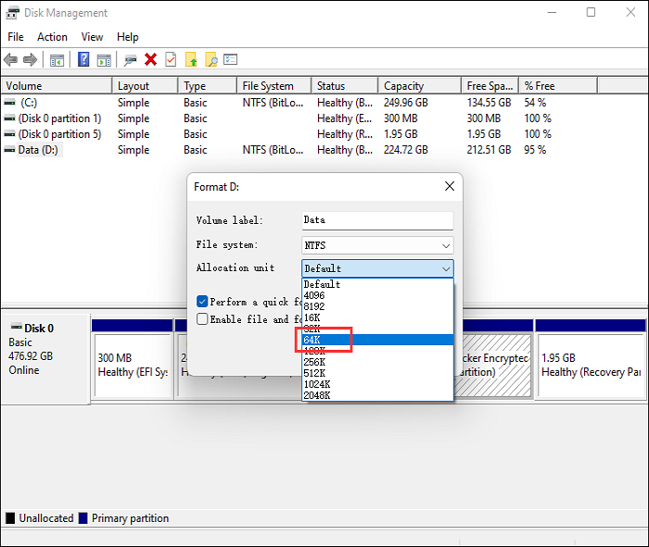Viewport: 649px width, 547px height.
Task: Choose 512K allocation unit size
Action: tap(377, 373)
